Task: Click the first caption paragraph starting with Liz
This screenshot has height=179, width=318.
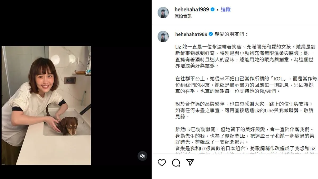Action: point(246,56)
